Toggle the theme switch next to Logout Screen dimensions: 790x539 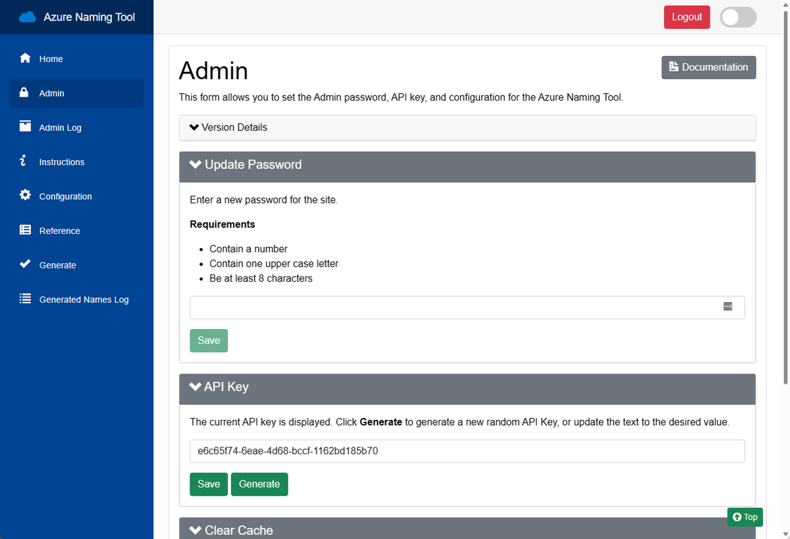pyautogui.click(x=738, y=17)
